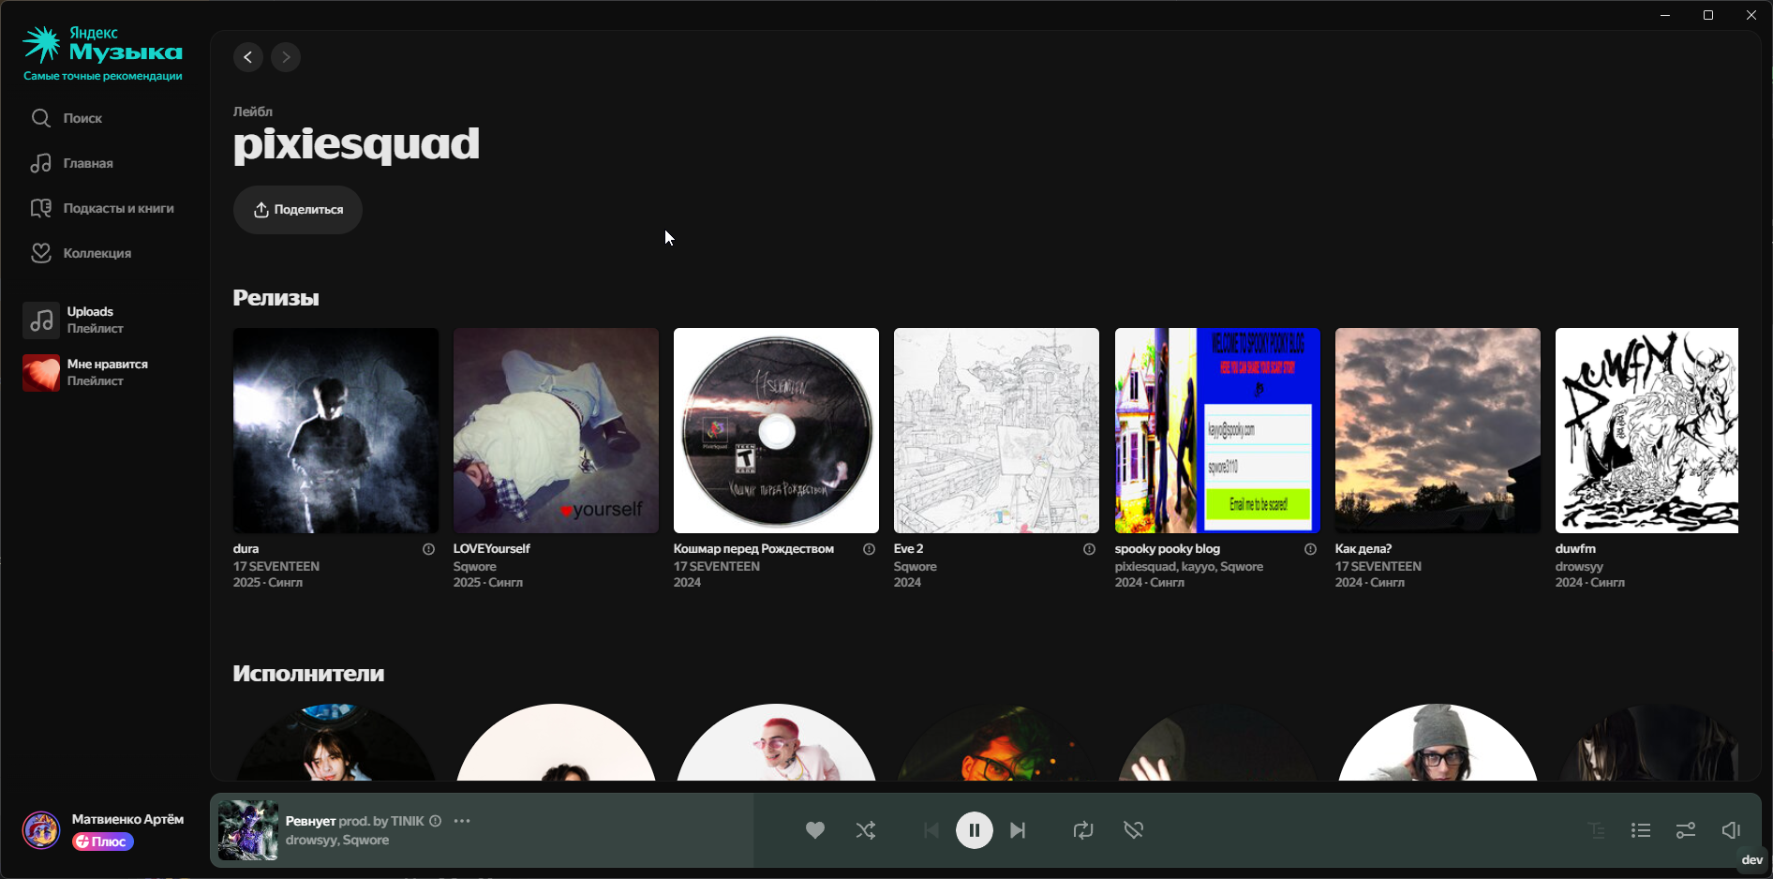This screenshot has height=879, width=1773.
Task: Click the Поделиться share button
Action: point(298,210)
